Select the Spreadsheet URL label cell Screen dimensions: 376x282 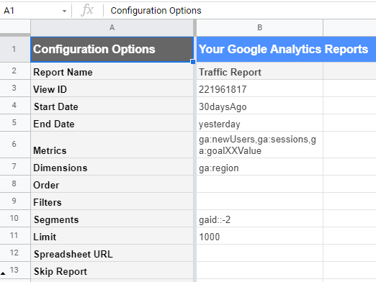pos(112,253)
